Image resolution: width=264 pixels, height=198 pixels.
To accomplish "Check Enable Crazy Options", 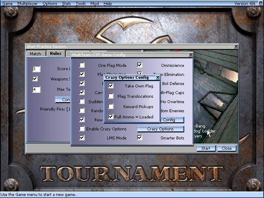I will pos(82,129).
